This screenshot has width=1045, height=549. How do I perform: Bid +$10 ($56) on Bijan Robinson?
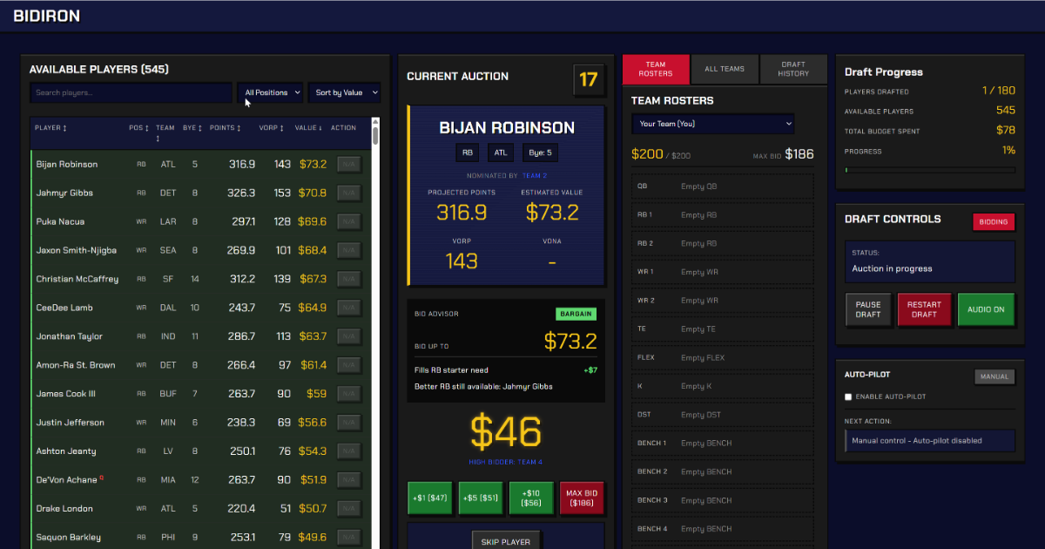point(531,498)
